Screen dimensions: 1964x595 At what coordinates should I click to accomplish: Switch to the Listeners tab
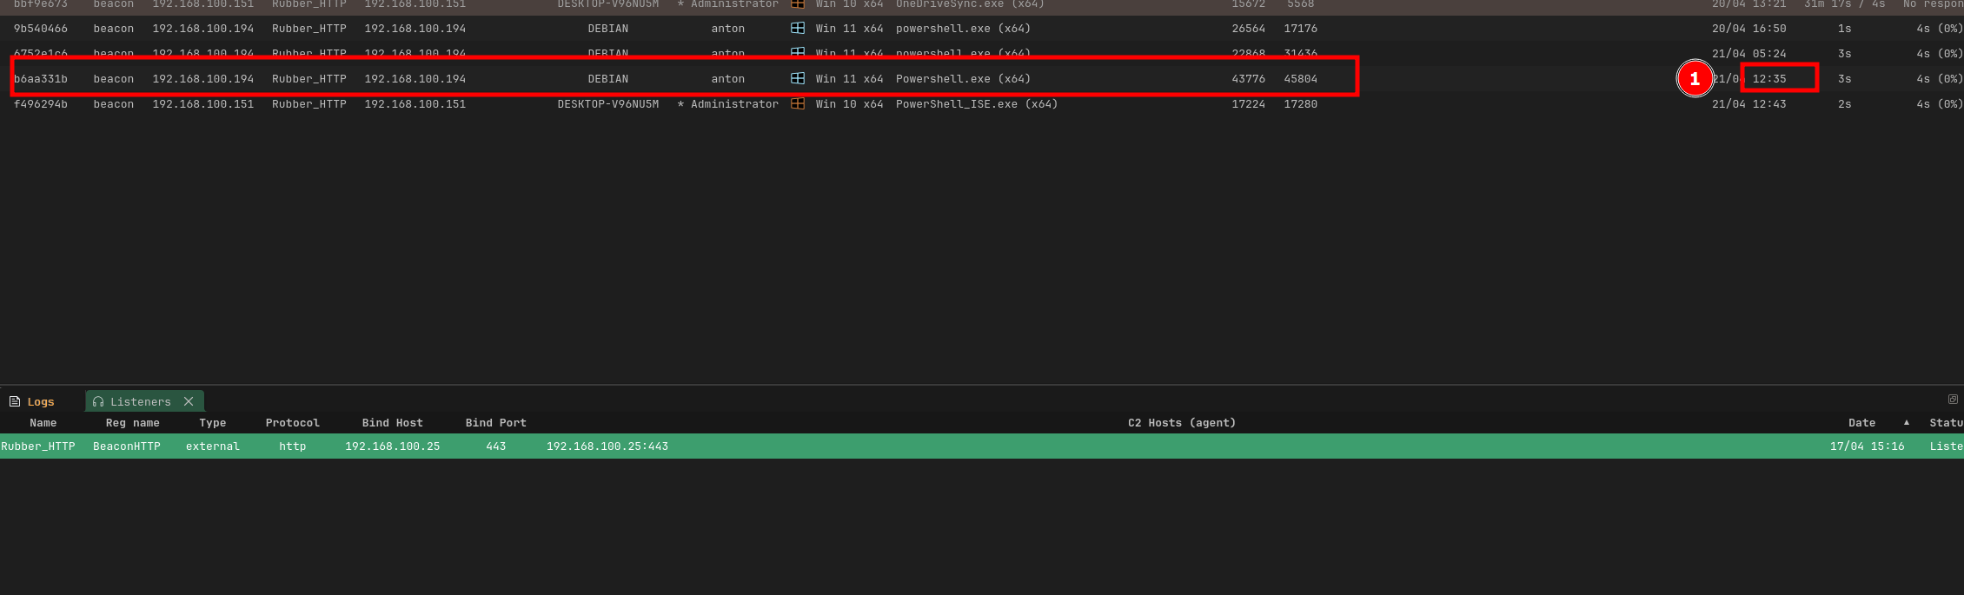click(x=140, y=402)
